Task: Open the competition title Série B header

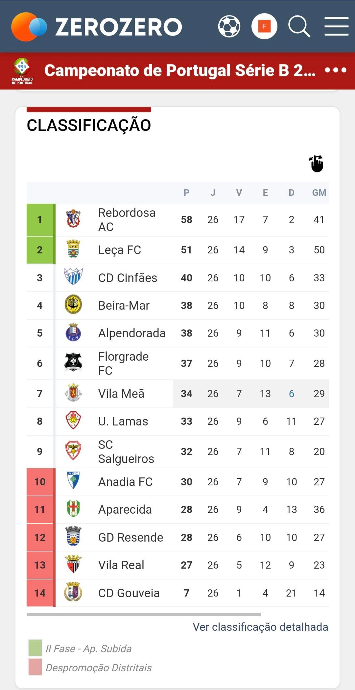Action: pos(179,70)
